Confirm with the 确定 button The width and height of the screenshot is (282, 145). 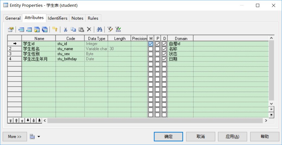168,137
